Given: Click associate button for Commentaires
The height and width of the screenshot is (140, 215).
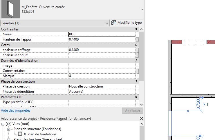Looking at the screenshot, I should (x=137, y=71).
